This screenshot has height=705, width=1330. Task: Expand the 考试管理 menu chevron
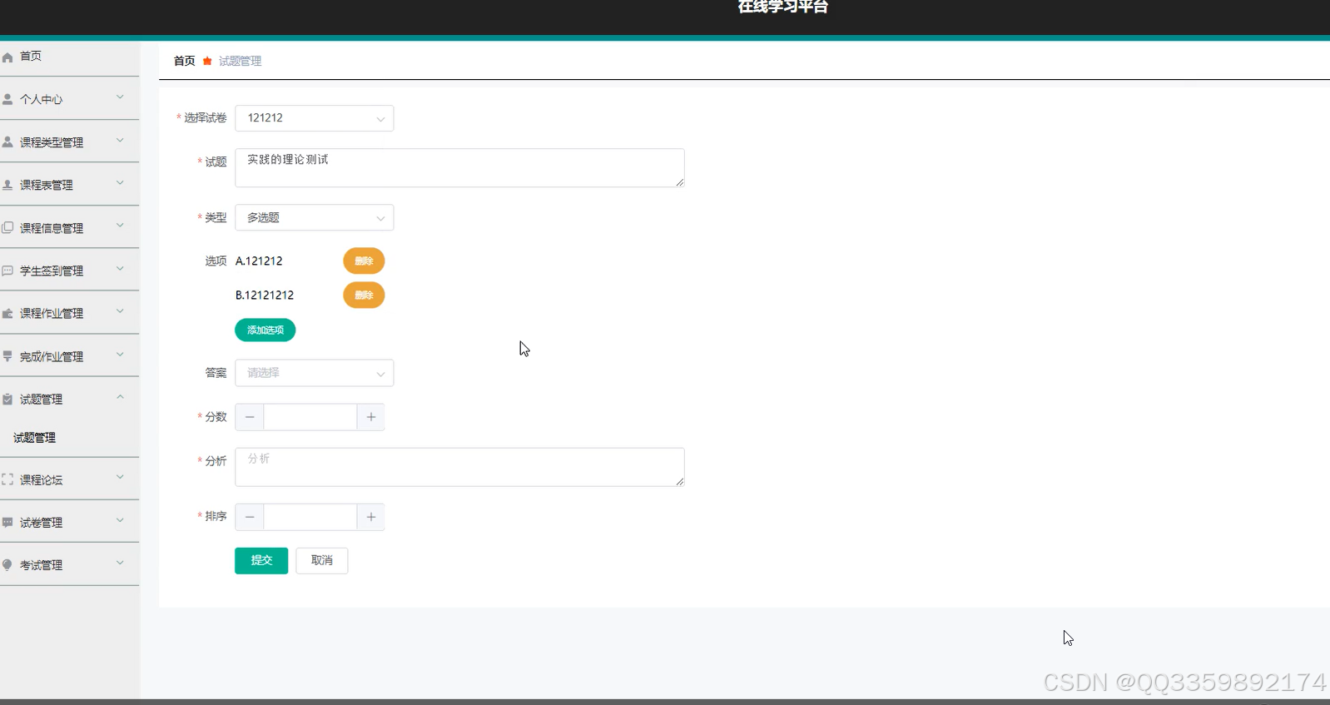coord(120,562)
